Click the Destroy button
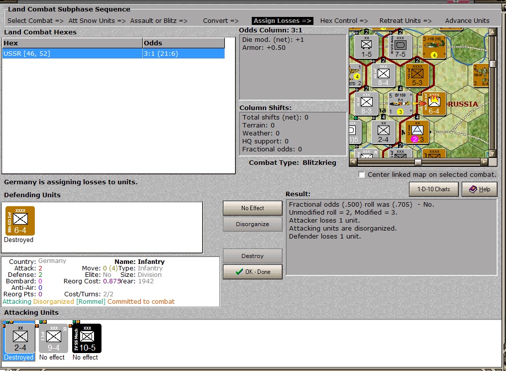 [x=252, y=256]
